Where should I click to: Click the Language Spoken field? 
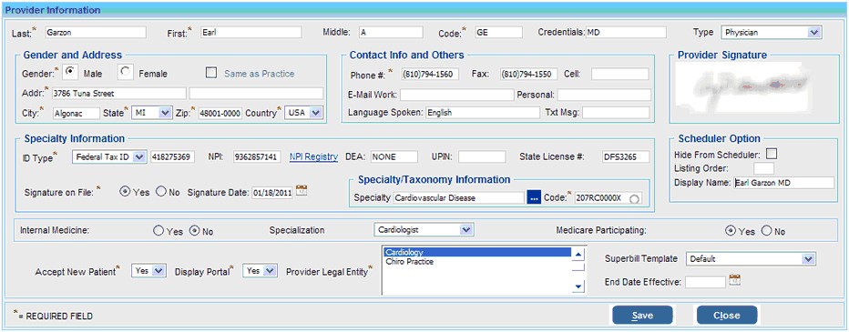[x=483, y=113]
